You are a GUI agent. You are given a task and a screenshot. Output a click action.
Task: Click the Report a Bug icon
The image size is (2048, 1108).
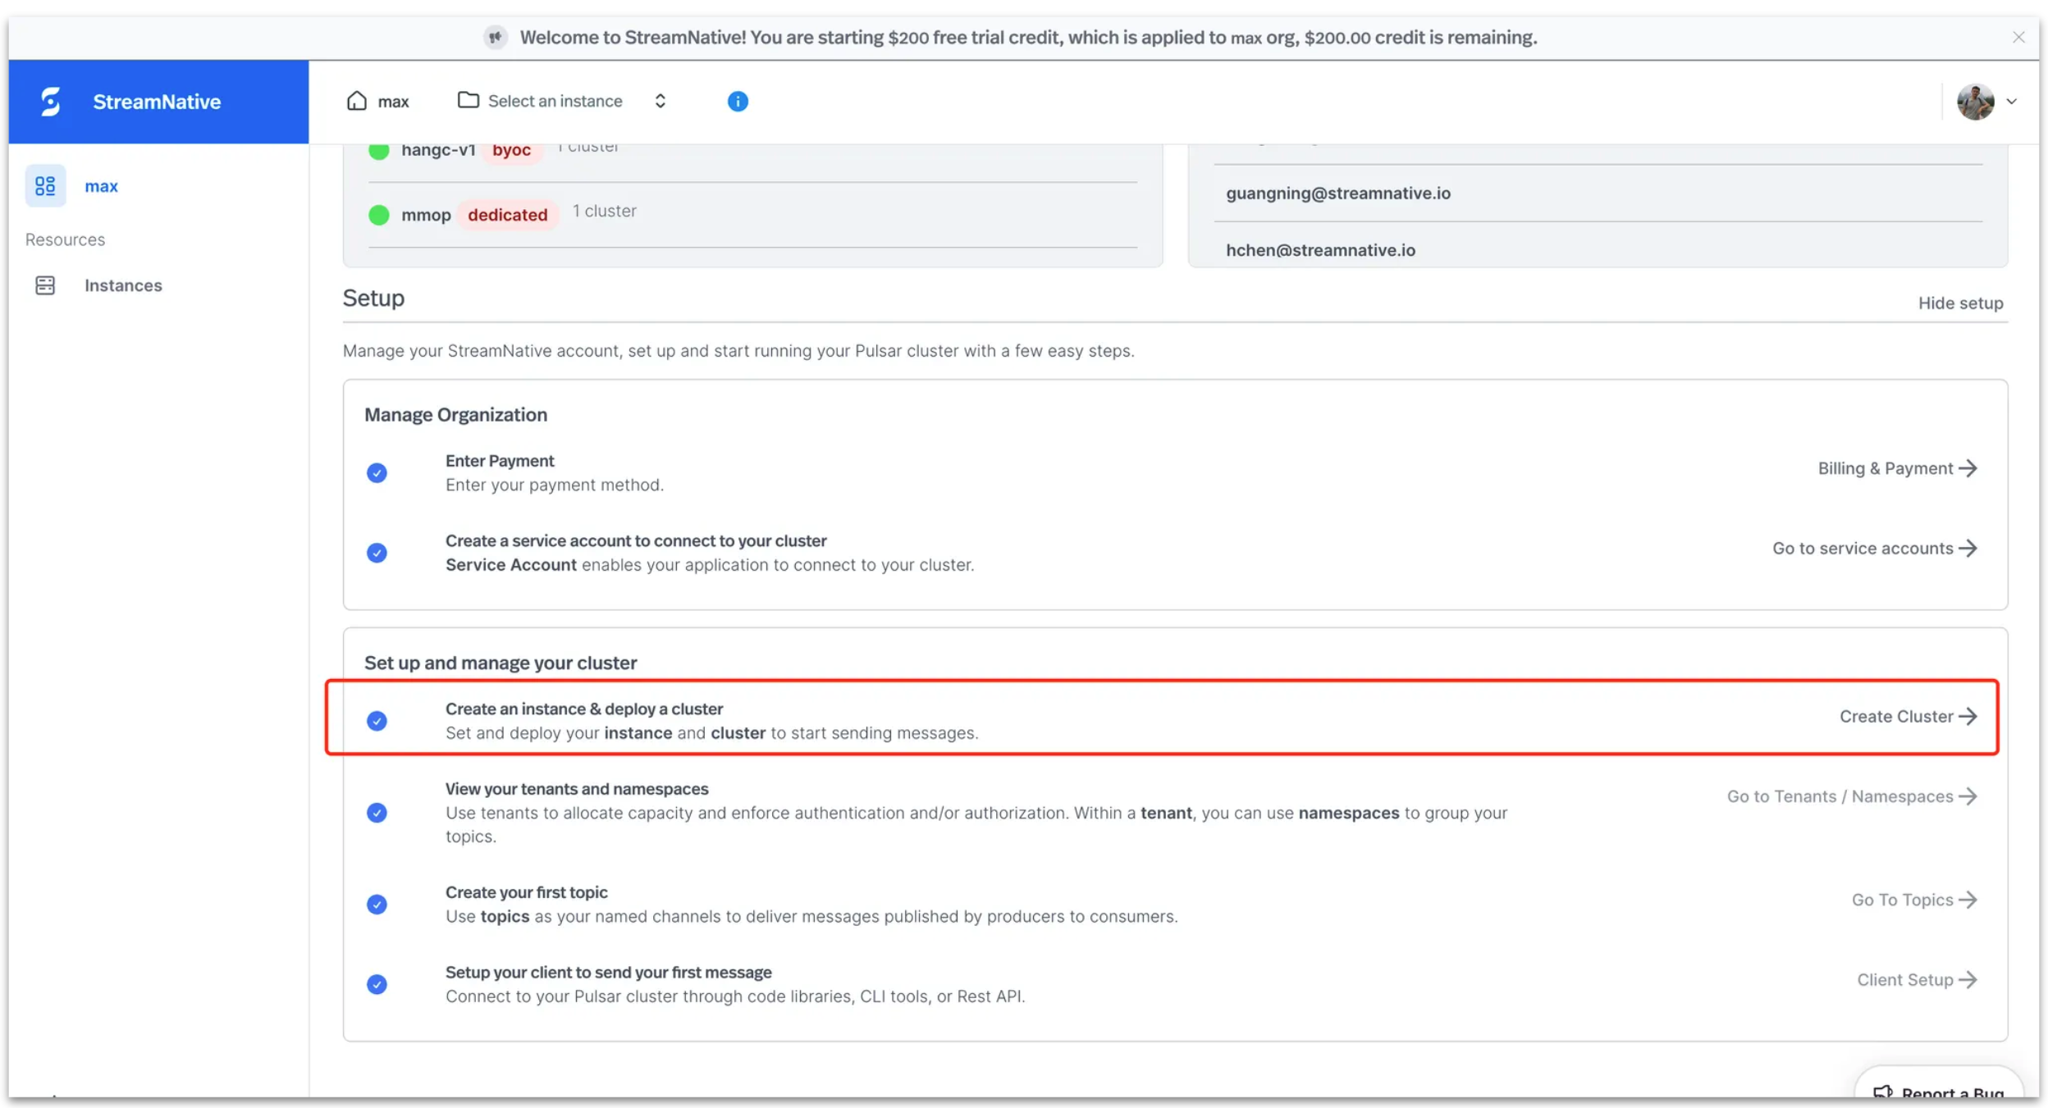coord(1885,1092)
